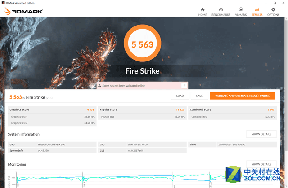Viewport: 288px width, 188px height.
Task: Click the Monitoring heading
Action: point(17,164)
